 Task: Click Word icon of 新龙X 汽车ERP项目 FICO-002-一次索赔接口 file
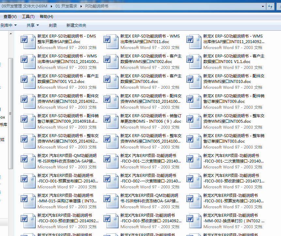pos(111,181)
